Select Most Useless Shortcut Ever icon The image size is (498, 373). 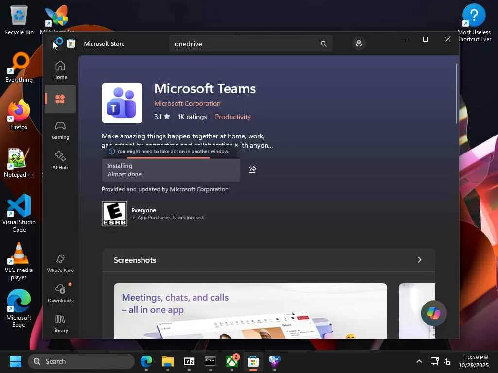[x=474, y=23]
